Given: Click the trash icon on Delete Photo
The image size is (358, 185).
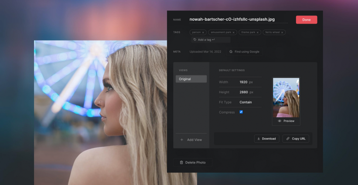Looking at the screenshot, I should click(x=181, y=162).
